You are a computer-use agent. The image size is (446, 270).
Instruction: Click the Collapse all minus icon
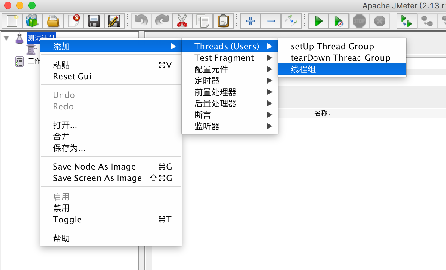[x=271, y=21]
